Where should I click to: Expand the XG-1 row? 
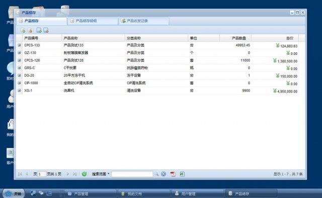[19, 90]
